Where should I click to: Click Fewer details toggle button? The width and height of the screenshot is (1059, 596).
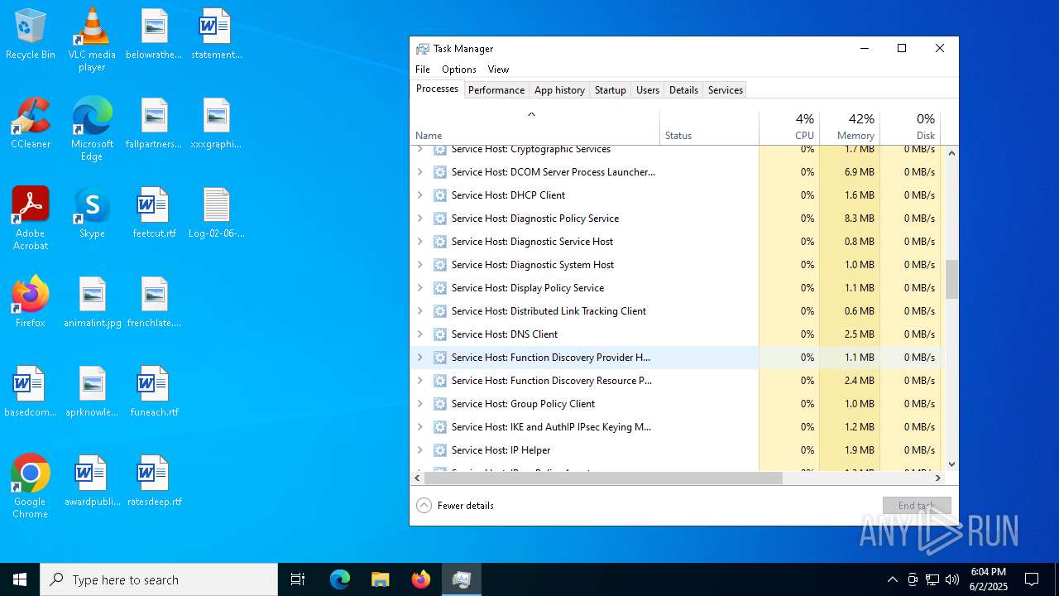pyautogui.click(x=455, y=506)
